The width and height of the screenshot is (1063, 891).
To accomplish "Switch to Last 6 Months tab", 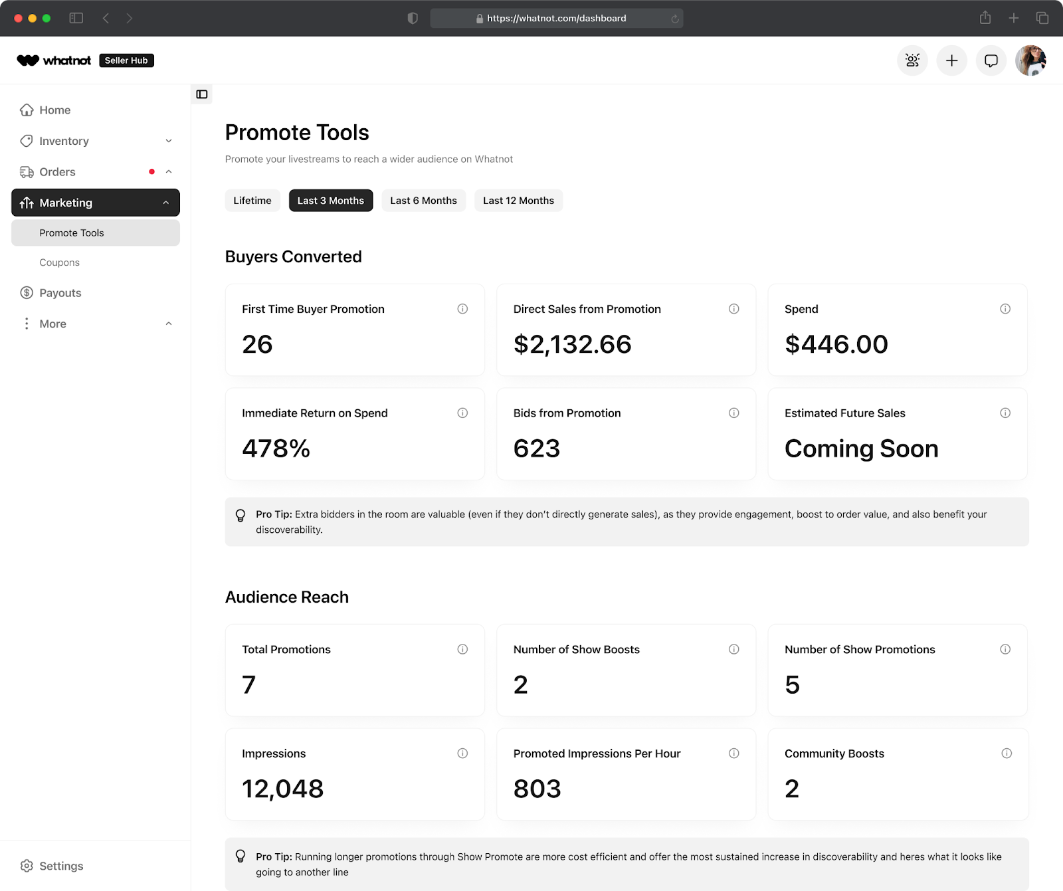I will (x=423, y=201).
